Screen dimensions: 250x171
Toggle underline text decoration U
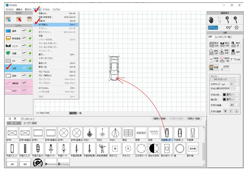coord(237,111)
